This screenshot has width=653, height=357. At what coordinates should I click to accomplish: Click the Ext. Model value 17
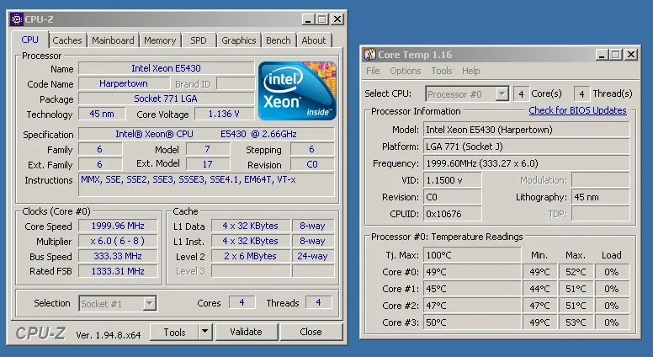207,164
